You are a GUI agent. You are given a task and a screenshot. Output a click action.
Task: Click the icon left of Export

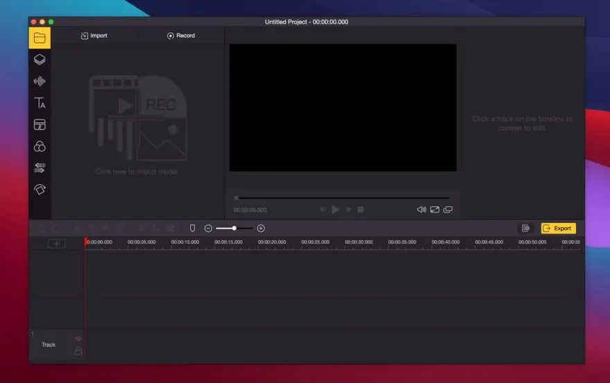click(x=525, y=229)
